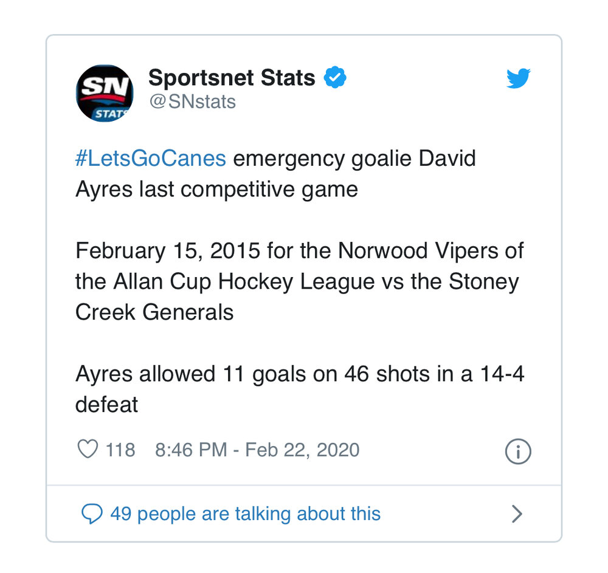
Task: Click the "February 15, 2015" date text
Action: click(x=168, y=251)
